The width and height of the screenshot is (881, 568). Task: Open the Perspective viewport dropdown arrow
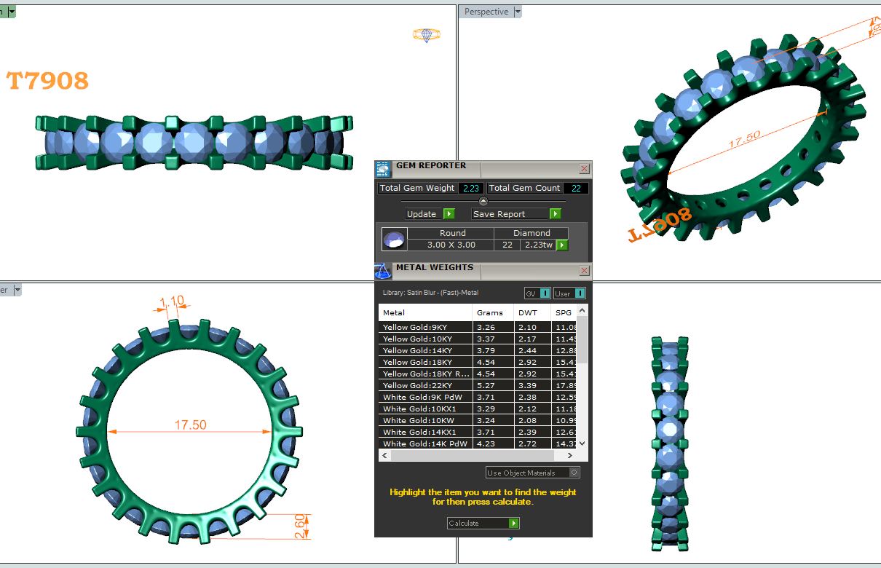(x=518, y=12)
